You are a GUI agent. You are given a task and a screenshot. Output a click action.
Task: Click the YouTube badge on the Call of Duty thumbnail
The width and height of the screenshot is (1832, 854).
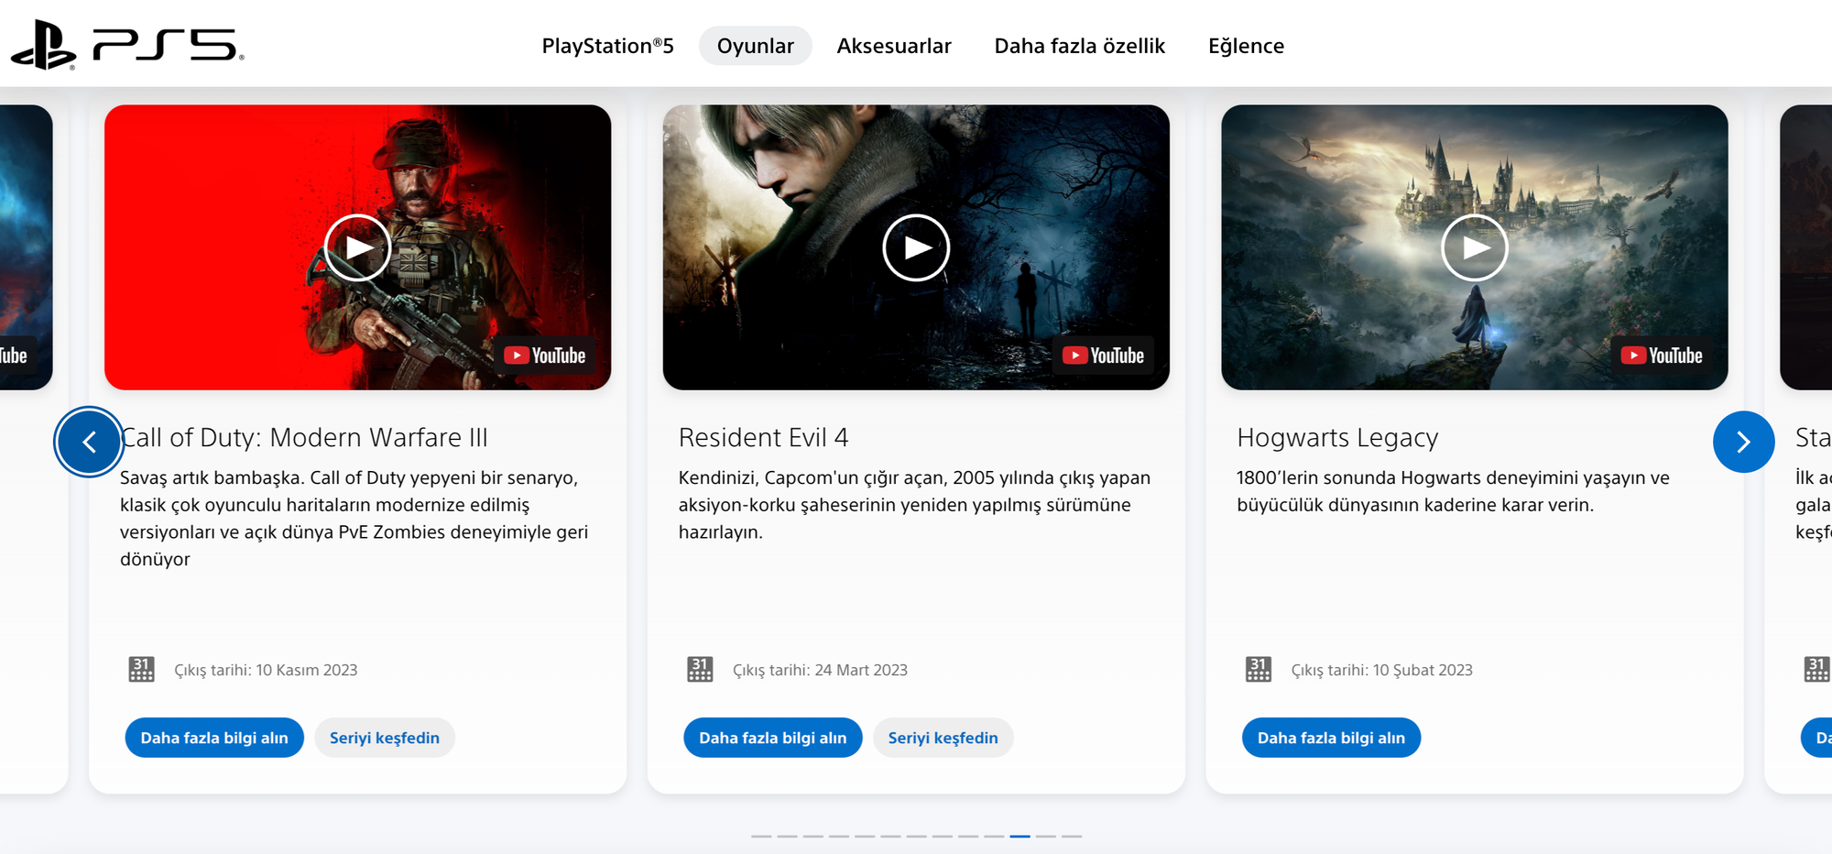[x=545, y=356]
